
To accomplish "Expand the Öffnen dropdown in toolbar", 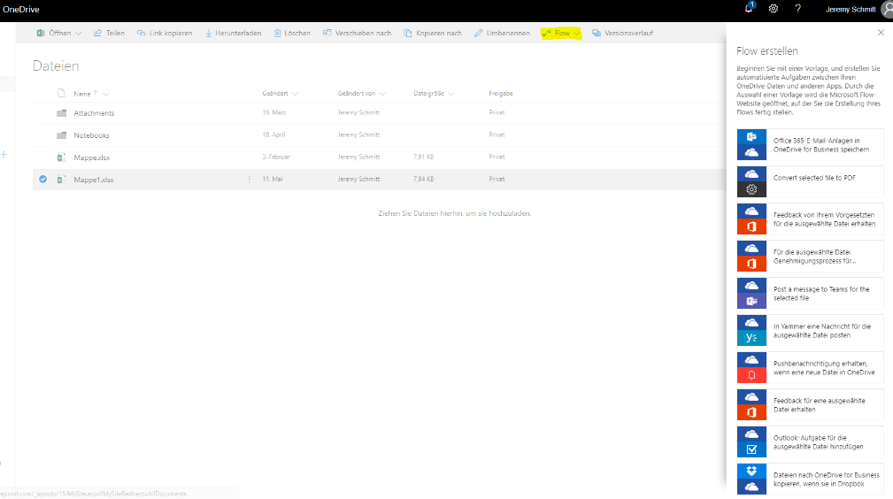I will (x=78, y=34).
